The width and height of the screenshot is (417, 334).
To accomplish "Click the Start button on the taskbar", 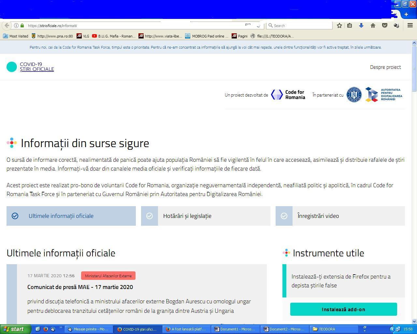I will 15,329.
